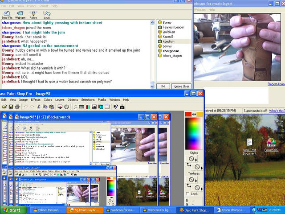Click the toolbox briefcase icon
This screenshot has width=285, height=214.
pos(122,107)
